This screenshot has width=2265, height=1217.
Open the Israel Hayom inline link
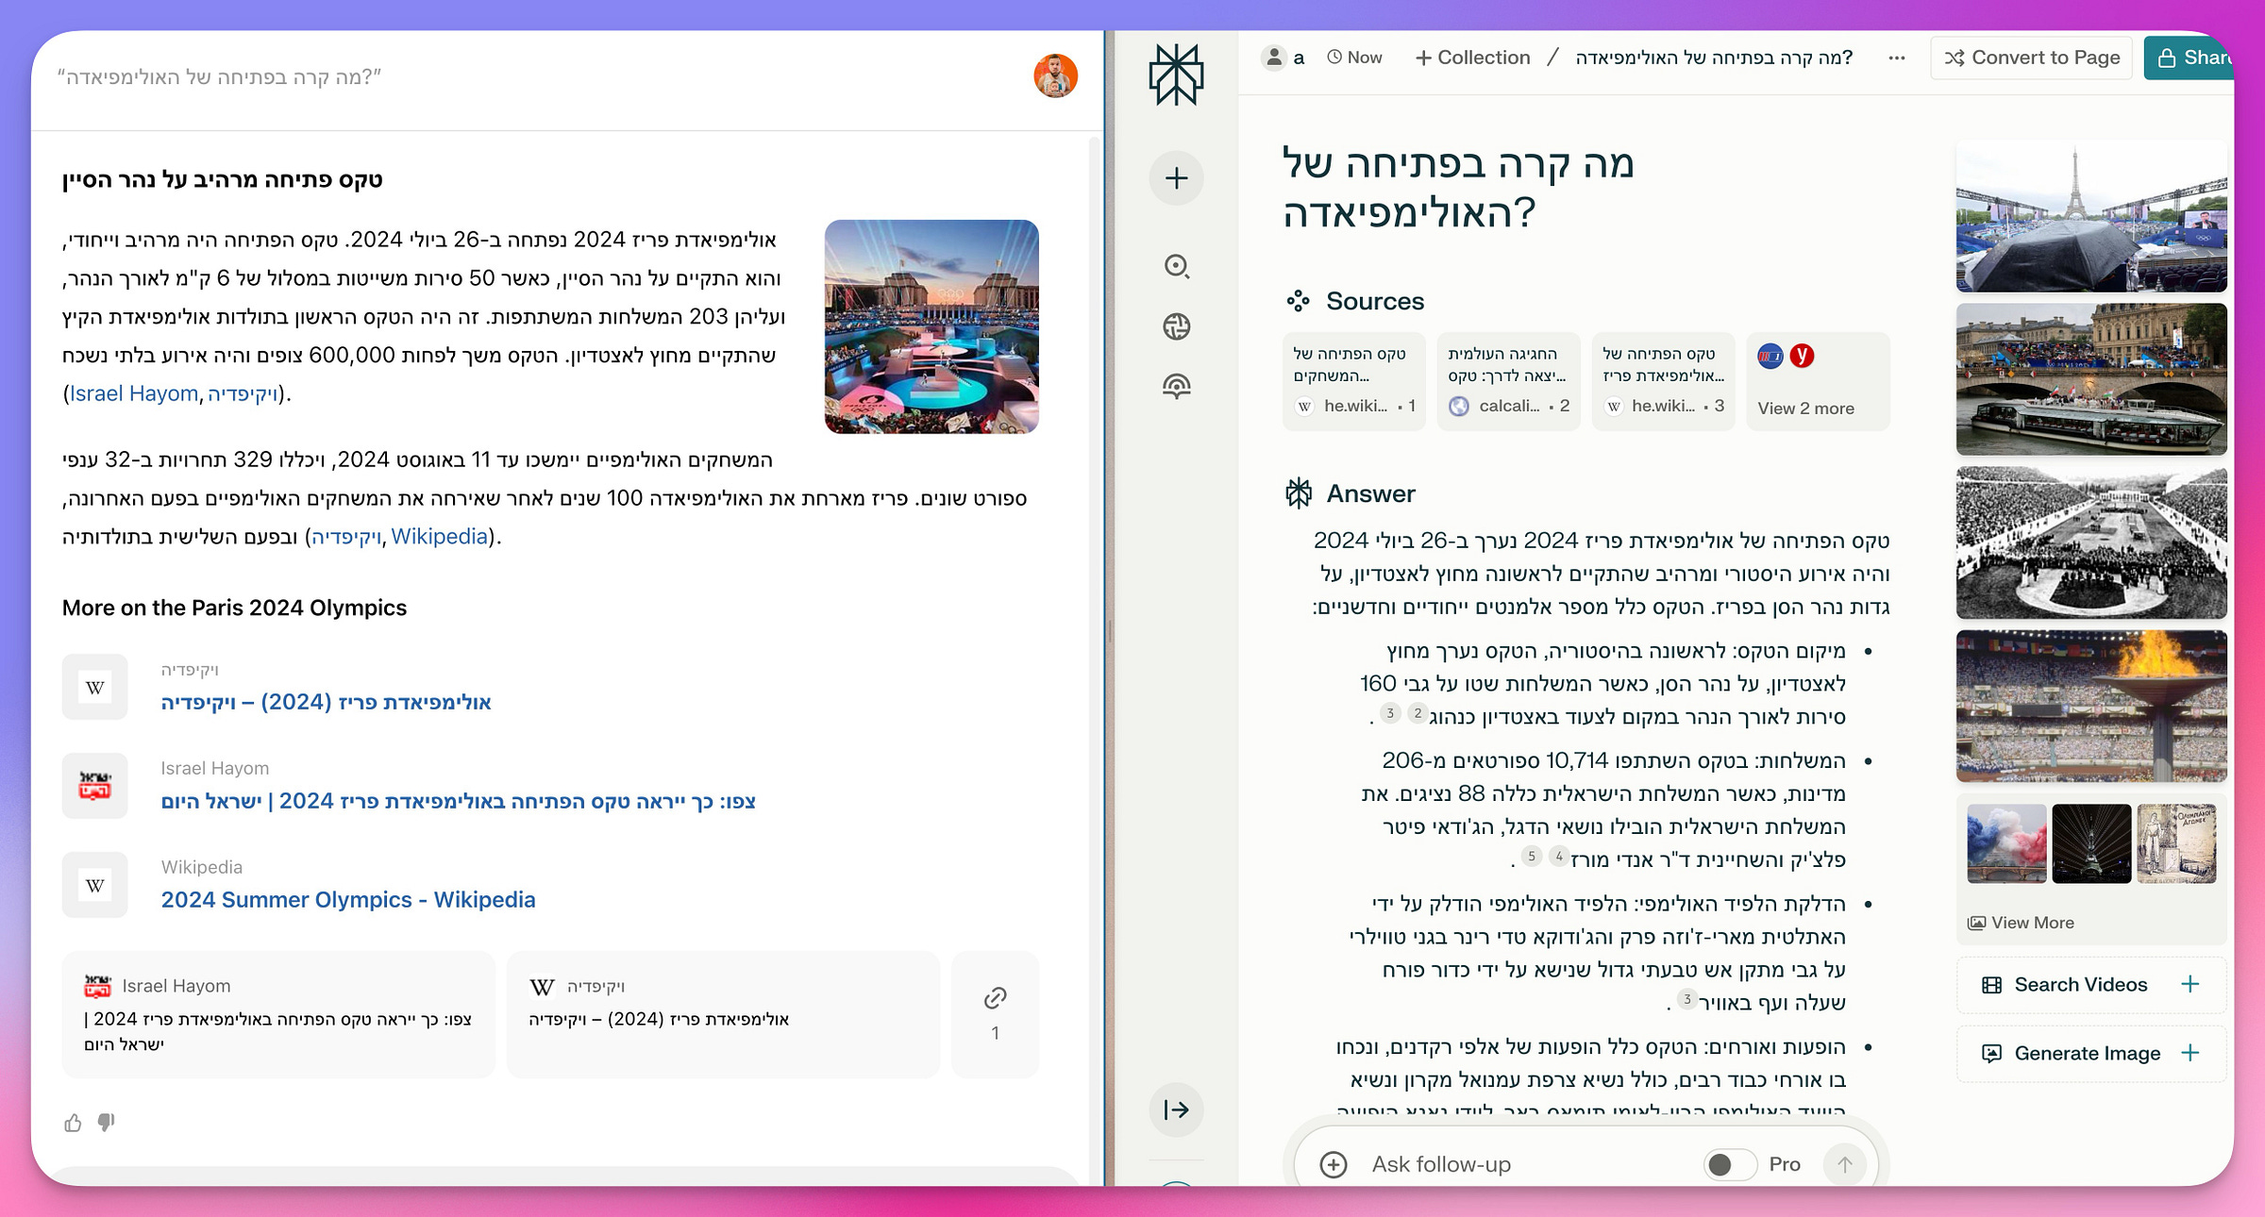click(x=134, y=393)
